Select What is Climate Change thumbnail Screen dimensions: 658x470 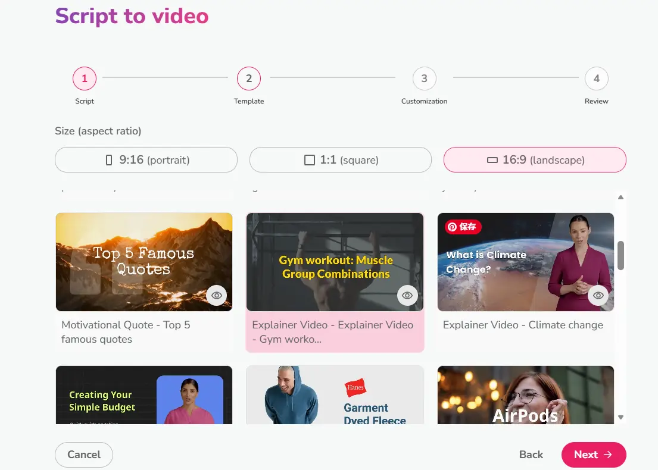[526, 262]
